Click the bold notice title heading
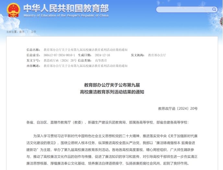 111,88
